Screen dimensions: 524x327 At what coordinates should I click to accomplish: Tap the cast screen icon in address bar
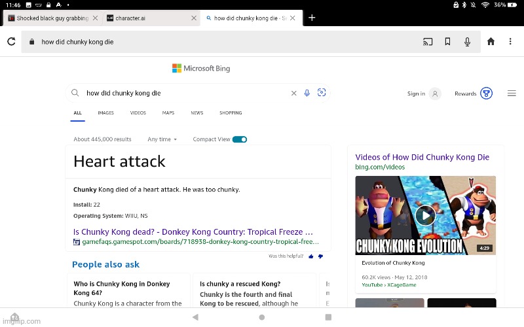pyautogui.click(x=428, y=42)
